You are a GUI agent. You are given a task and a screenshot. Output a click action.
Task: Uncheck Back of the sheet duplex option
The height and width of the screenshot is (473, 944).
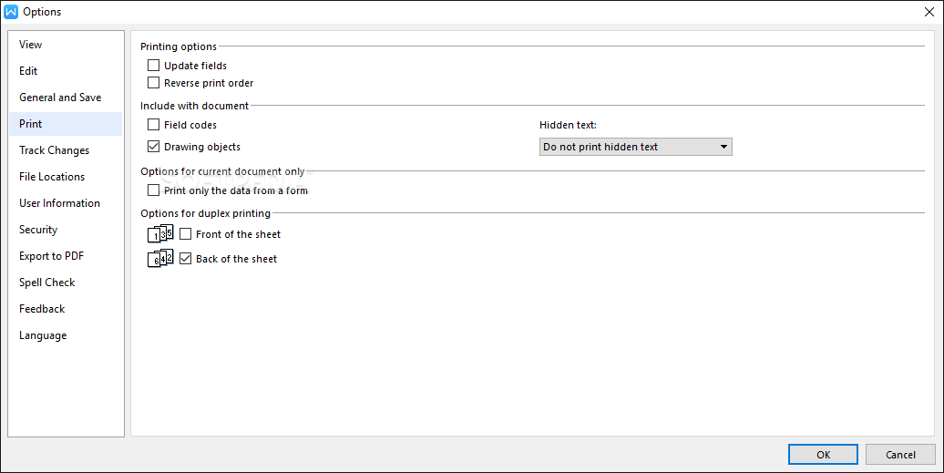coord(186,258)
